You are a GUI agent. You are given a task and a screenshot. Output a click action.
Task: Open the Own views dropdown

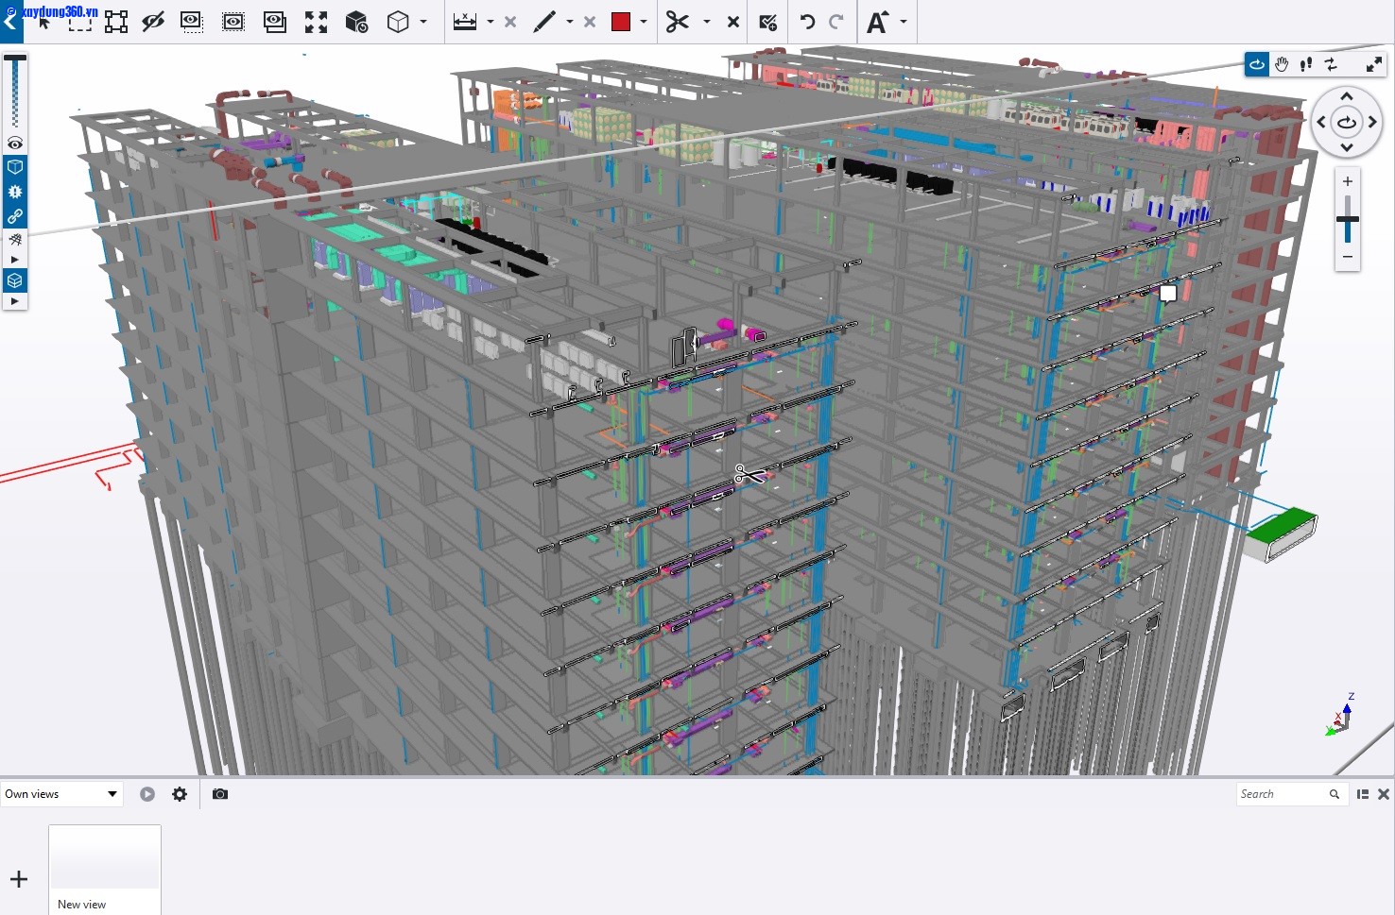[x=61, y=794]
